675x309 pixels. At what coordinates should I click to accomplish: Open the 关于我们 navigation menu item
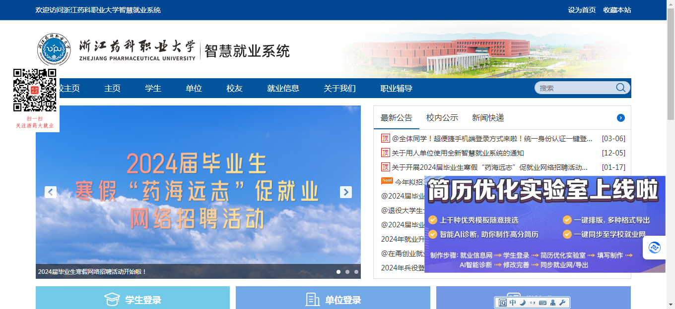tap(340, 88)
